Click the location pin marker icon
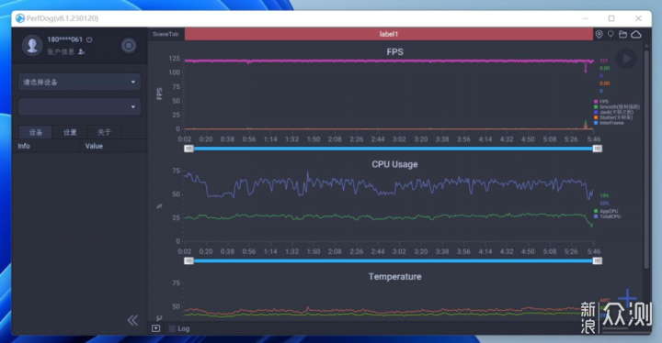662x343 pixels. [599, 34]
